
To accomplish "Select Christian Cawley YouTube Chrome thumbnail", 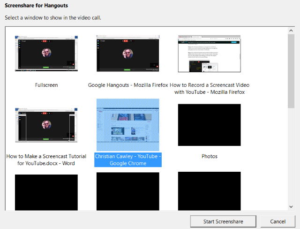I will [x=128, y=125].
